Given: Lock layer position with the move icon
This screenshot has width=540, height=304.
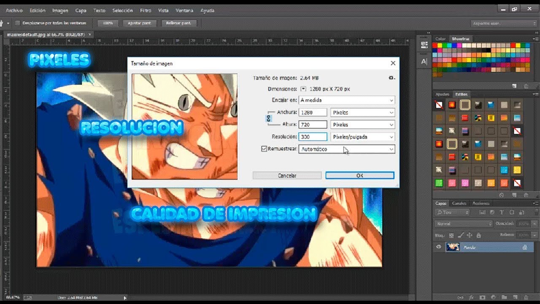Looking at the screenshot, I should click(469, 235).
